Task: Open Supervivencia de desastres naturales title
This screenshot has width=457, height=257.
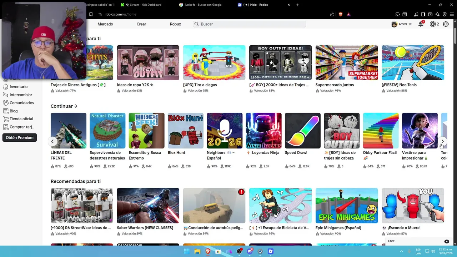Action: (x=107, y=155)
